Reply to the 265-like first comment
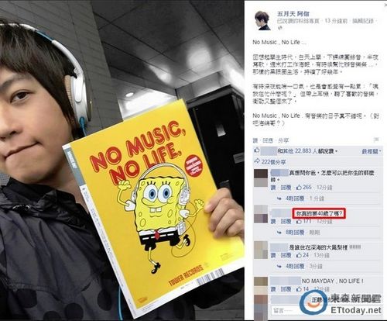The height and width of the screenshot is (321, 387). tap(286, 188)
